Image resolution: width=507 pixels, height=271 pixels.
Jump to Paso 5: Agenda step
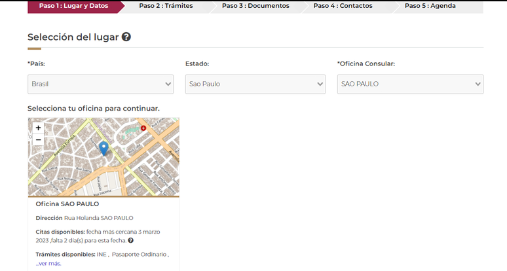[430, 6]
